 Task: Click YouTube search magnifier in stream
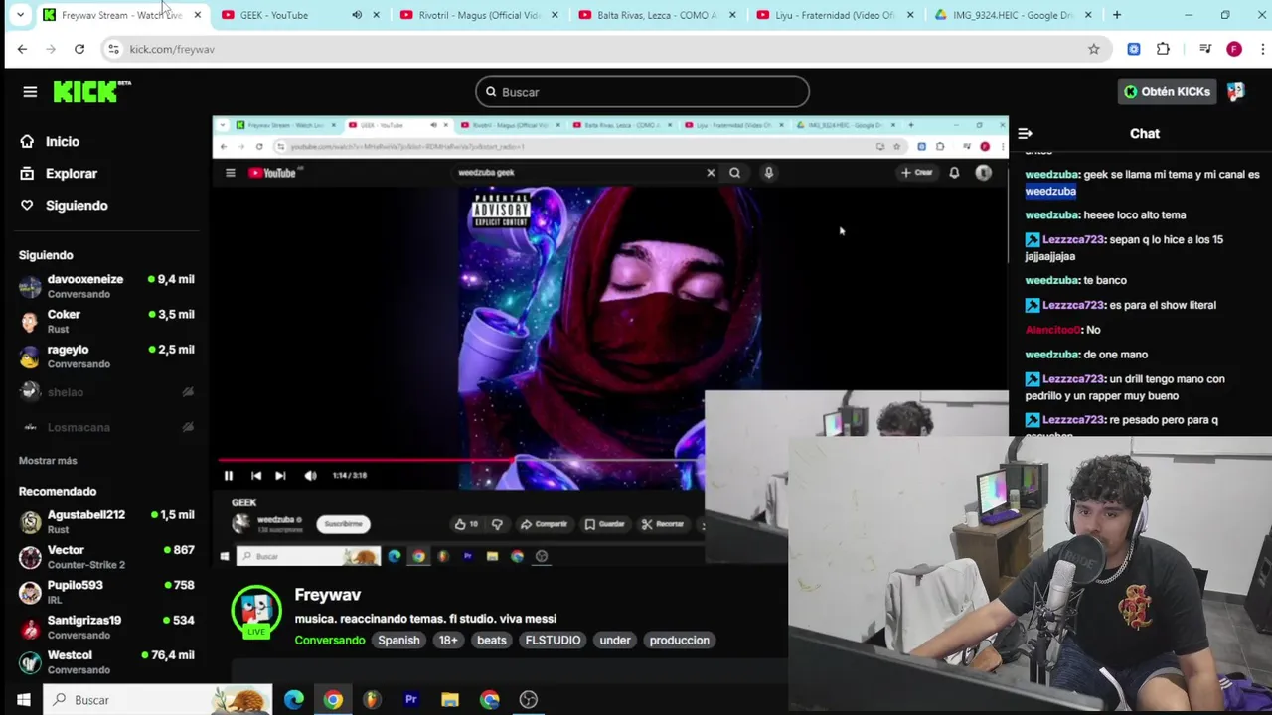pyautogui.click(x=734, y=173)
